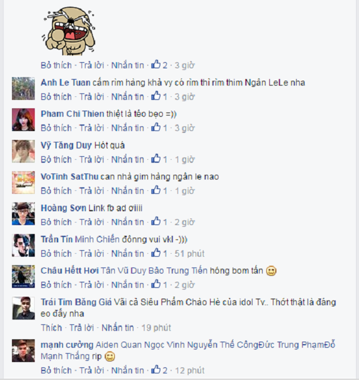Screen dimensions: 359x380
Task: Open Trái Tim Băng Giá's avatar
Action: pyautogui.click(x=23, y=308)
